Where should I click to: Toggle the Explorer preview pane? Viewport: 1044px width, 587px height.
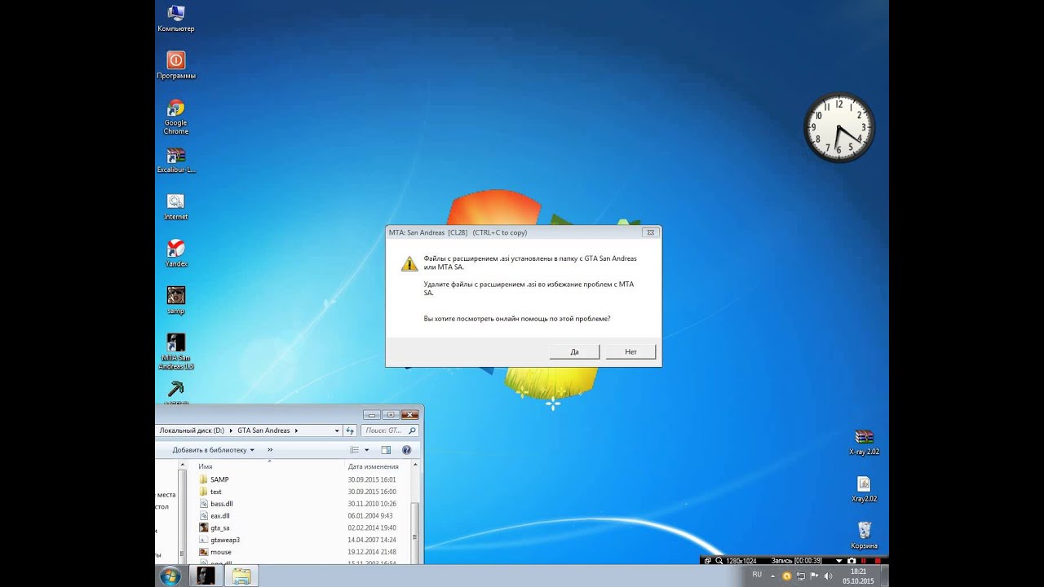click(x=386, y=450)
